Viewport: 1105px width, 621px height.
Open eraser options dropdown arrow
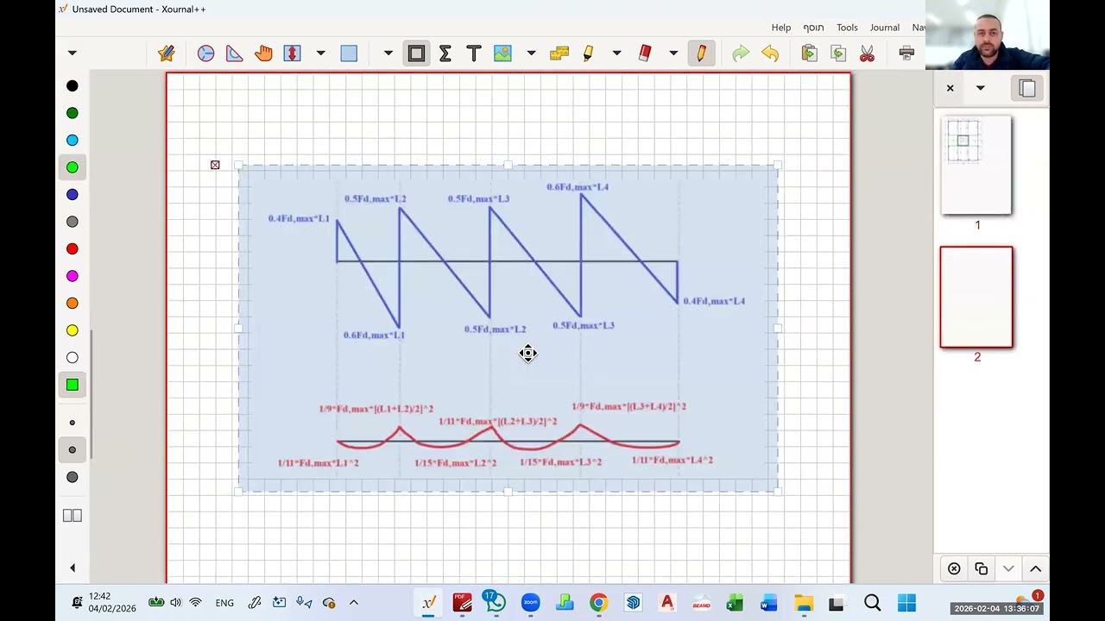coord(673,53)
